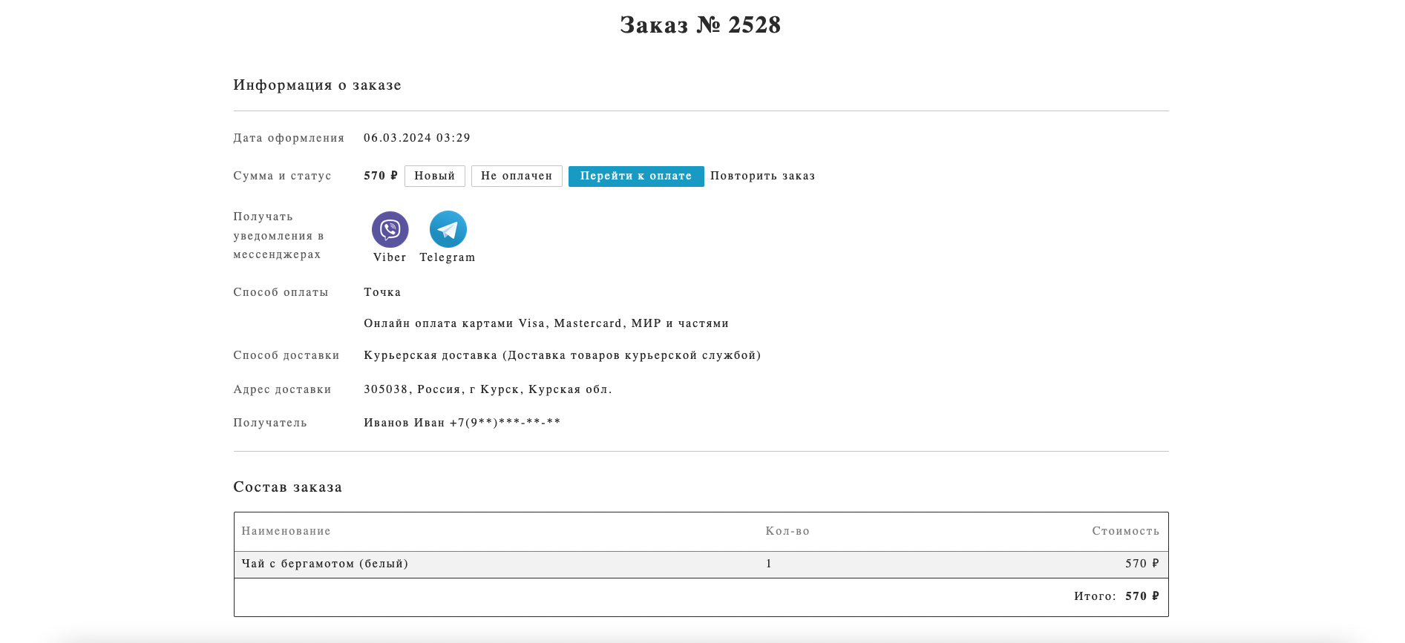
Task: Click the 'Способ оплаты' label
Action: [281, 292]
